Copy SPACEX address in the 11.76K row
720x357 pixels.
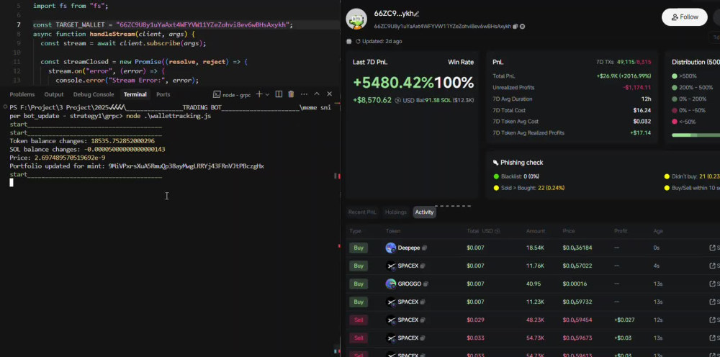(423, 266)
